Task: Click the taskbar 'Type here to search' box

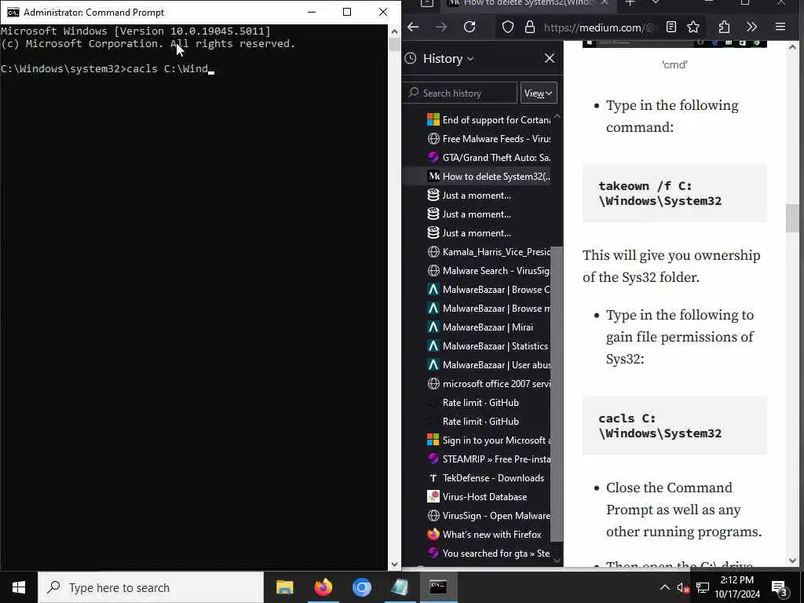Action: pos(151,587)
